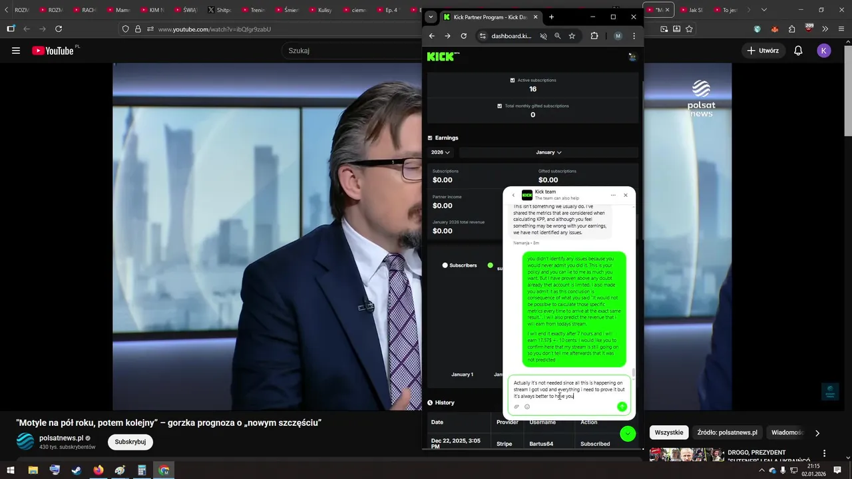List all Firefox tabs dropdown arrow
Viewport: 852px width, 479px height.
pos(763,10)
